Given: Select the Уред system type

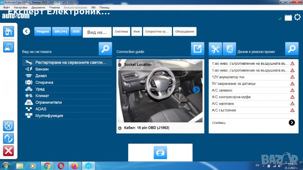Looking at the screenshot, I should [x=67, y=89].
